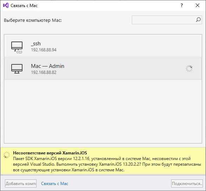Click the search magnifier icon
206x191 pixels.
(198, 20)
